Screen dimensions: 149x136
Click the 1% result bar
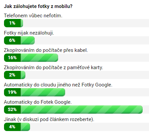tap(13, 23)
